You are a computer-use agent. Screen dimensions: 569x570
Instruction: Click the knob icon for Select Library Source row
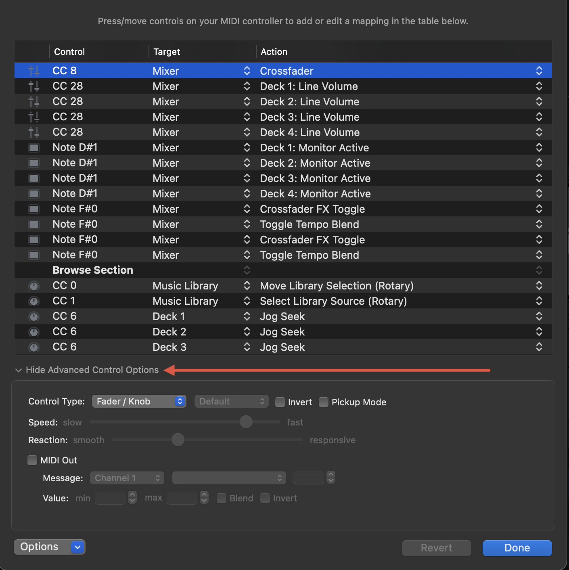tap(34, 302)
